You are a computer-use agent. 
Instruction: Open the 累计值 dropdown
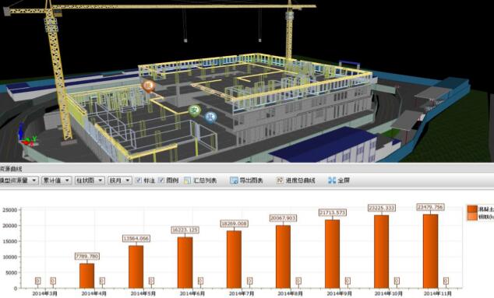(56, 181)
